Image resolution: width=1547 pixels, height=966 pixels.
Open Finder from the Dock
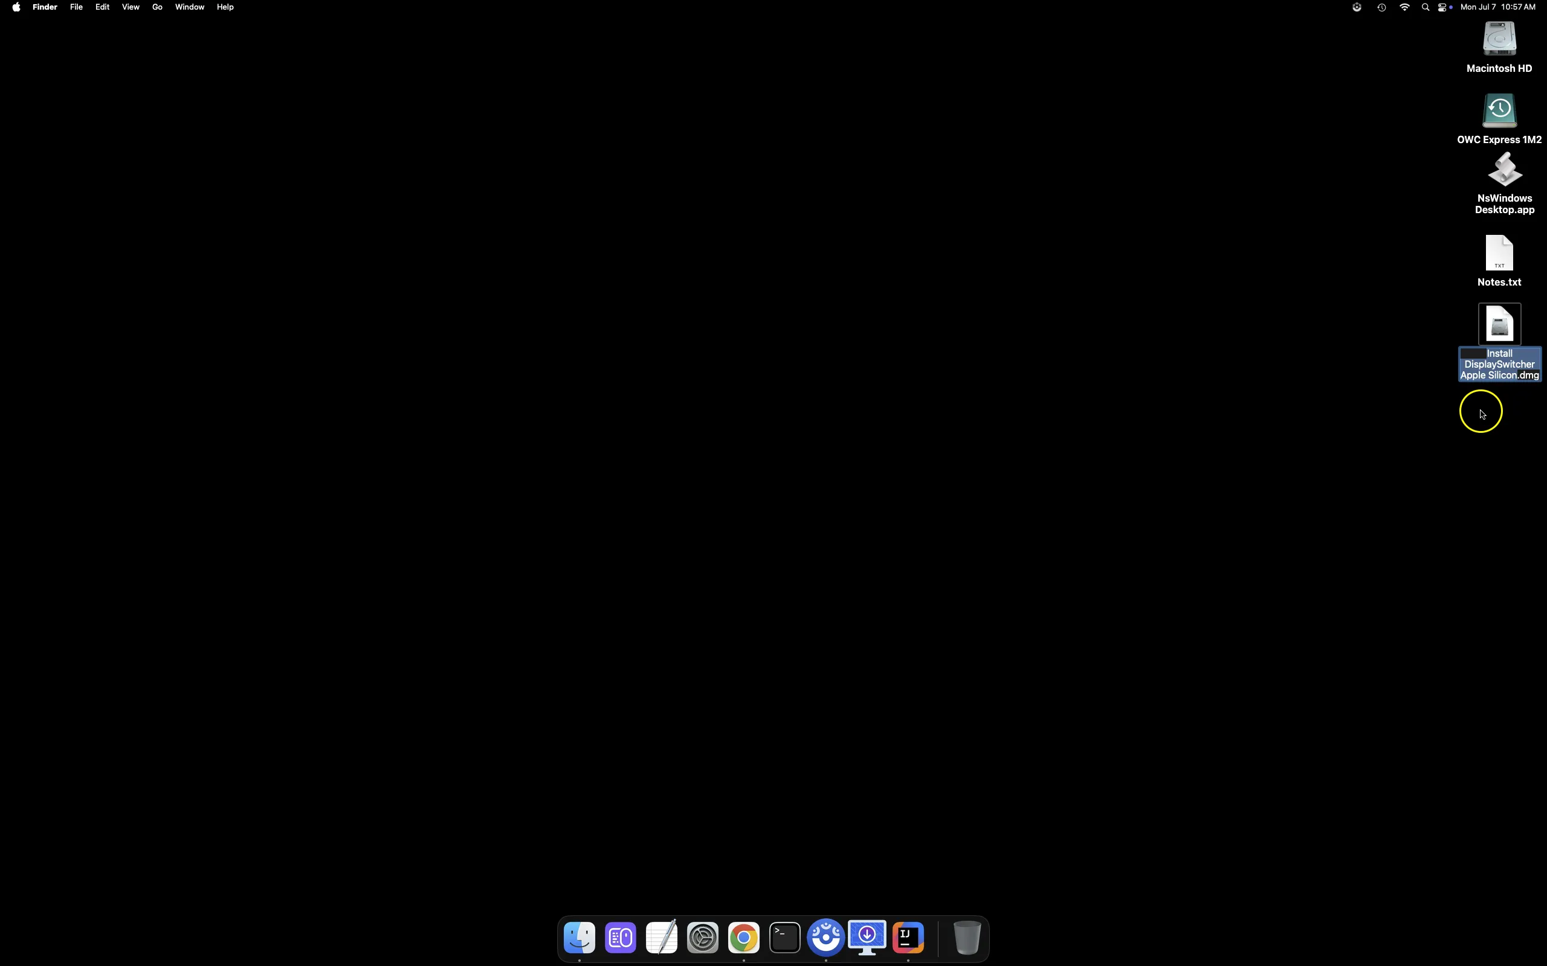click(580, 938)
